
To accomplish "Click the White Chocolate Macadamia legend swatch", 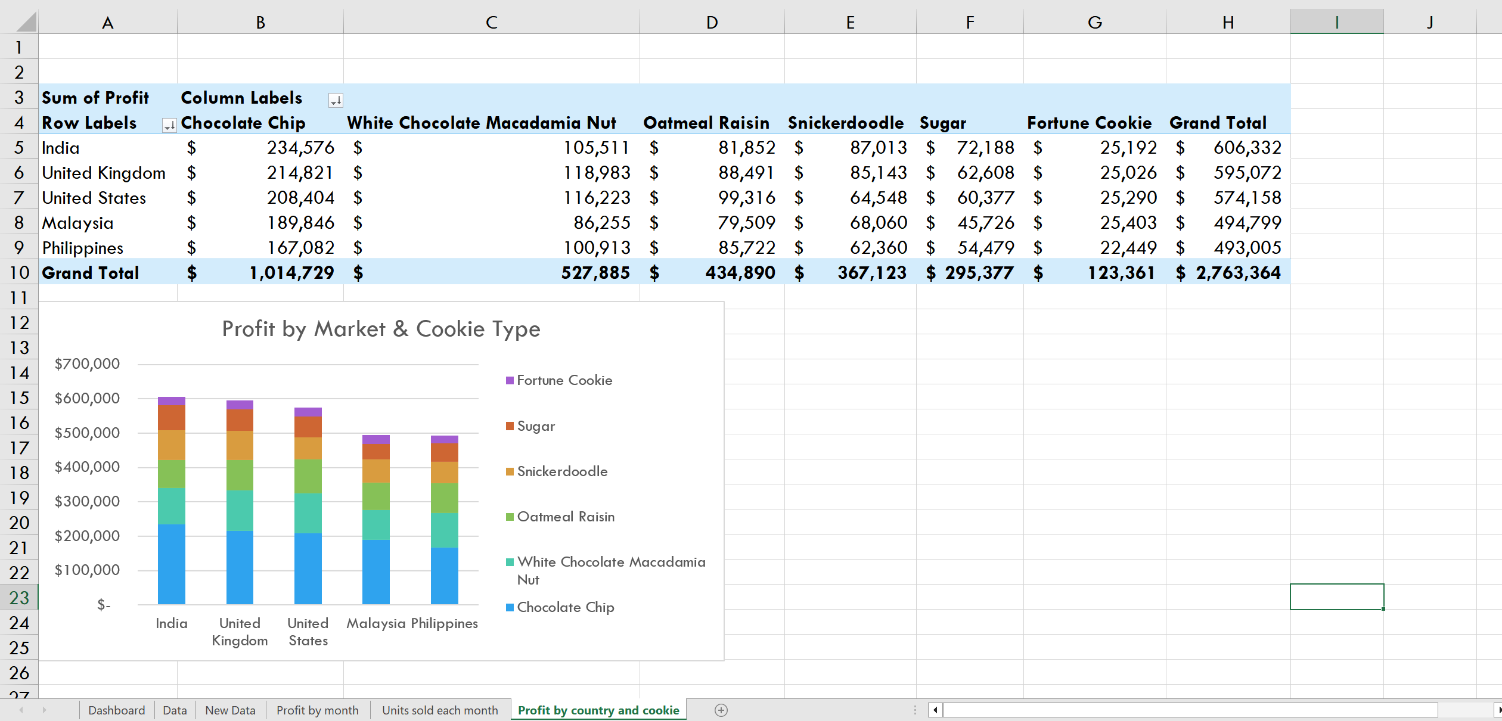I will point(510,562).
